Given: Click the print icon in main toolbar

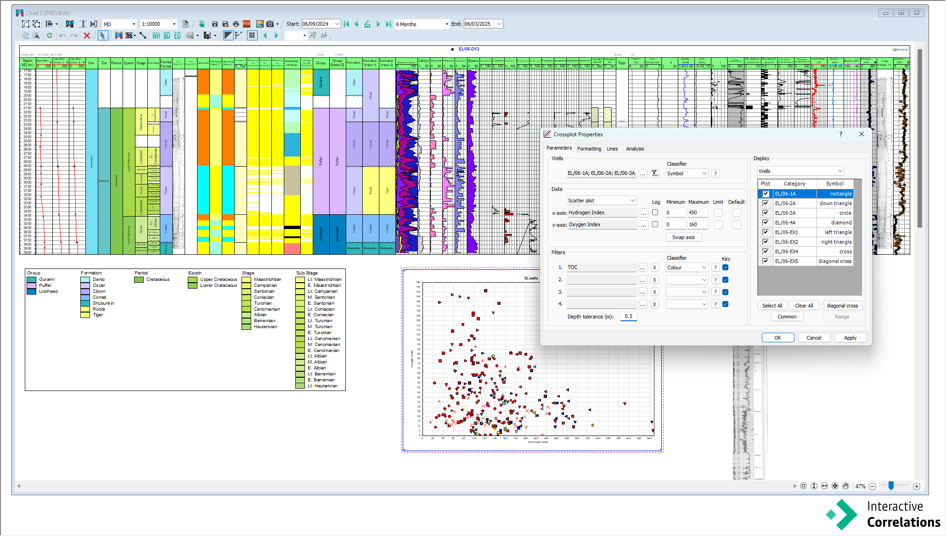Looking at the screenshot, I should pyautogui.click(x=236, y=24).
